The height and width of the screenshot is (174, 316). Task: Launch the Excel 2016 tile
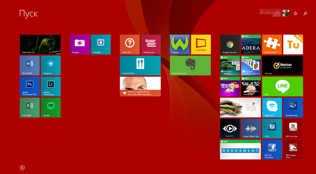point(30,107)
